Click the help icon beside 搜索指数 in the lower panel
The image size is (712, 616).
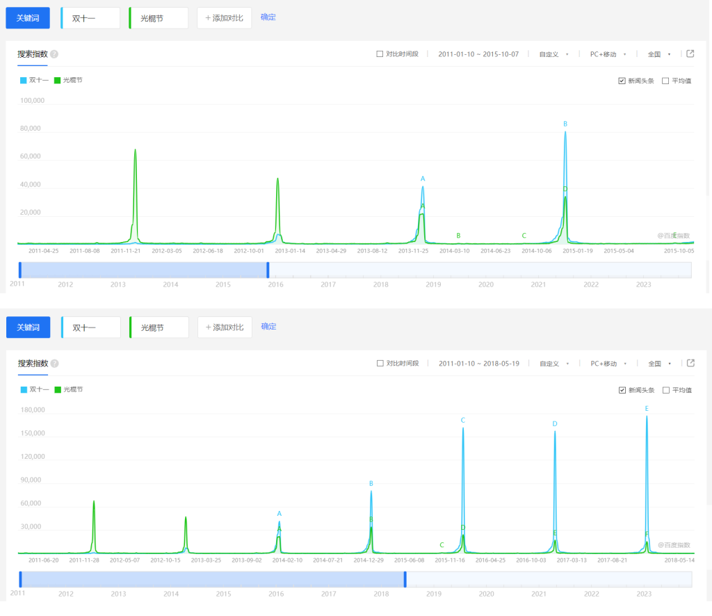click(x=54, y=364)
